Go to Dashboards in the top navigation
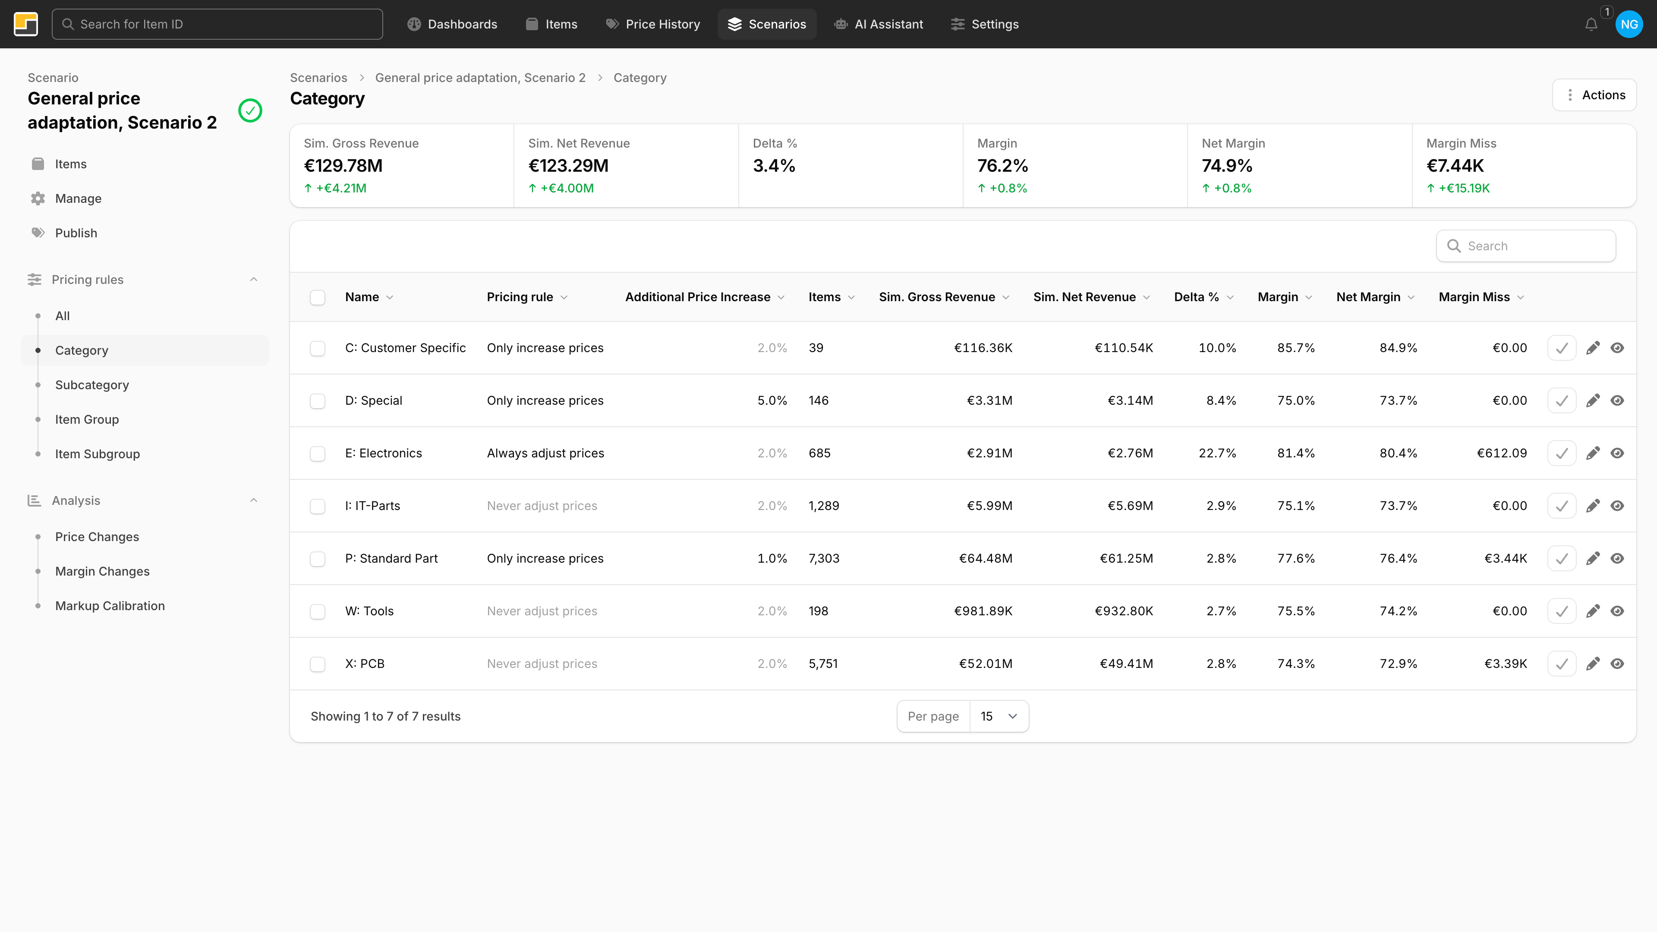 tap(452, 25)
